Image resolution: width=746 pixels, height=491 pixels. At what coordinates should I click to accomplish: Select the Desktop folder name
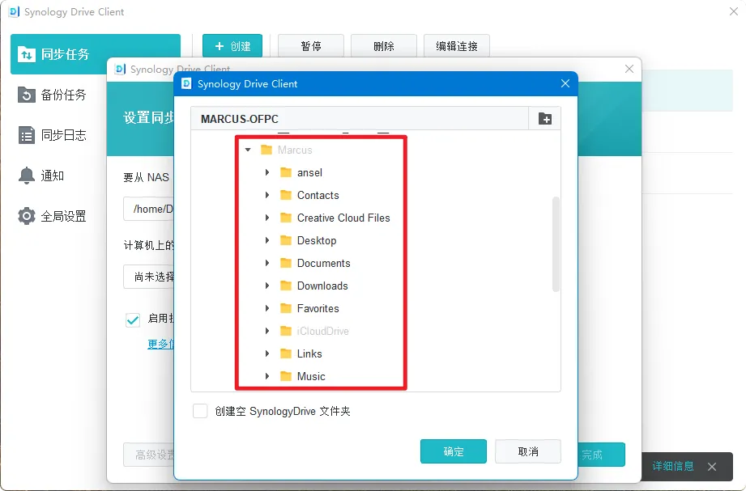pos(317,240)
